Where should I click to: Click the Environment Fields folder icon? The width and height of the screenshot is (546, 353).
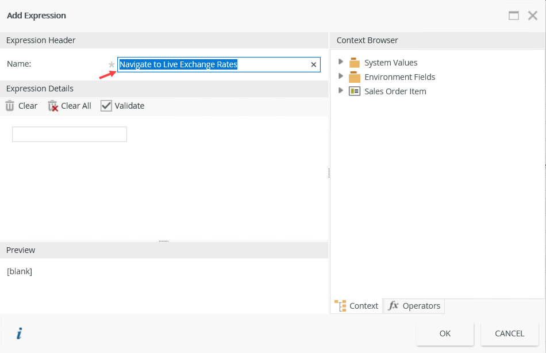355,77
